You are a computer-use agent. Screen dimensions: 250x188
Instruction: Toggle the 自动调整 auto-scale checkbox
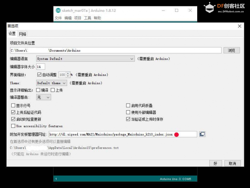point(39,74)
